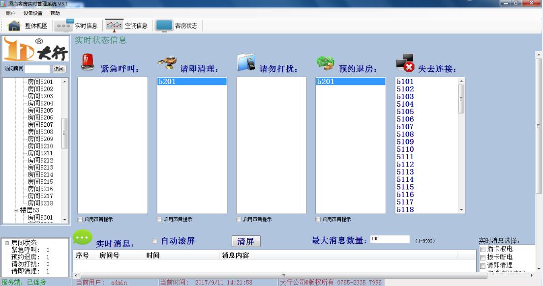Image resolution: width=543 pixels, height=286 pixels.
Task: Expand the 房间状态 tree node
Action: [7, 243]
